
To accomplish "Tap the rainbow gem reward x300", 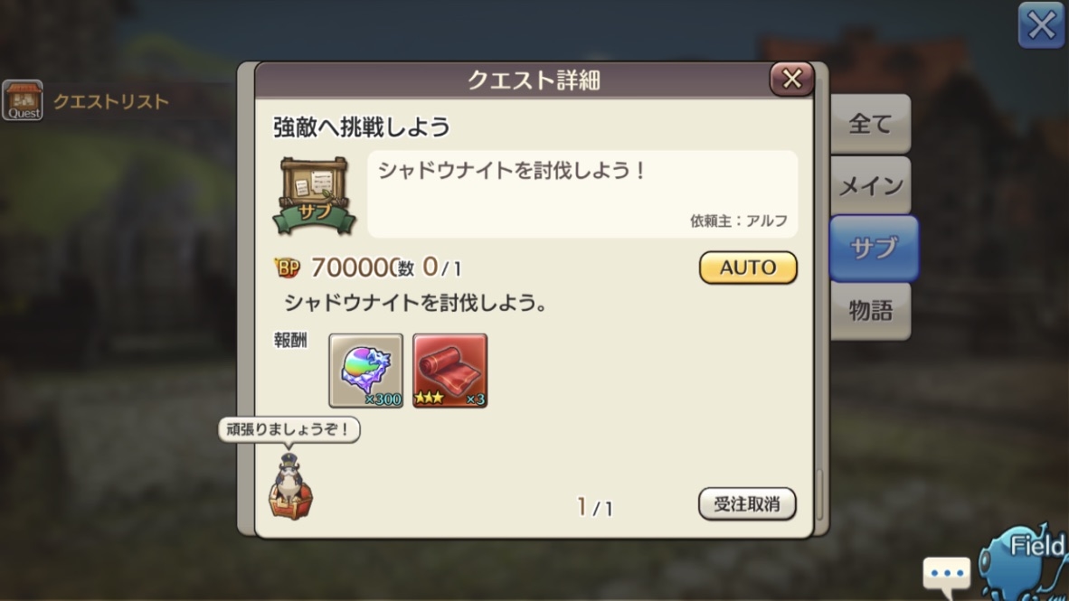I will tap(366, 371).
